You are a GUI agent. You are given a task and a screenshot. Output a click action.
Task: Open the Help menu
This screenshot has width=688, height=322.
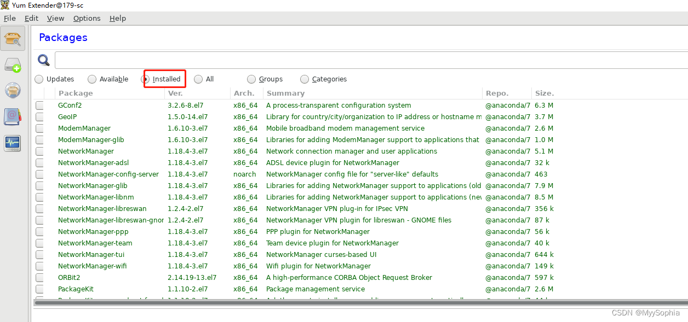pos(118,18)
